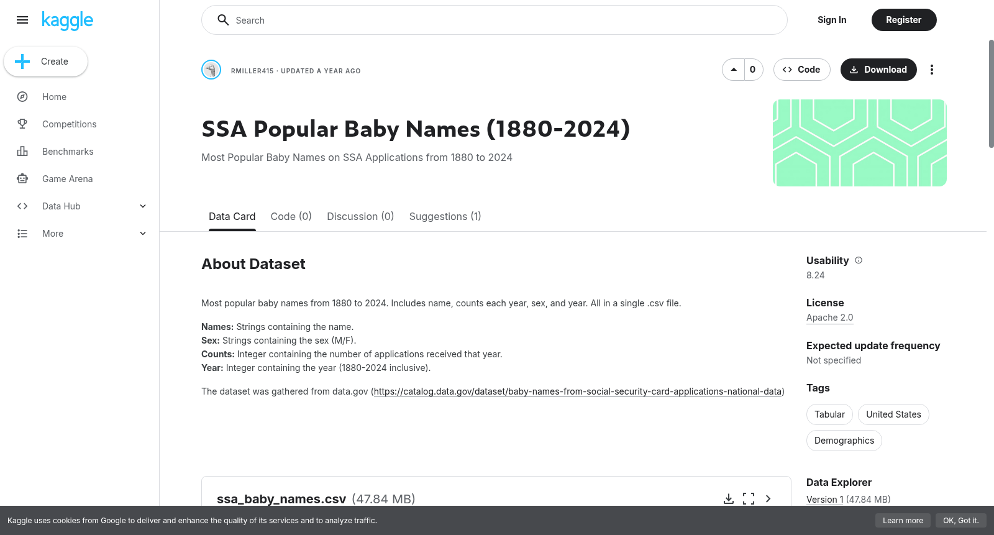Open the hamburger menu icon
Viewport: 994px width, 535px height.
tap(22, 20)
